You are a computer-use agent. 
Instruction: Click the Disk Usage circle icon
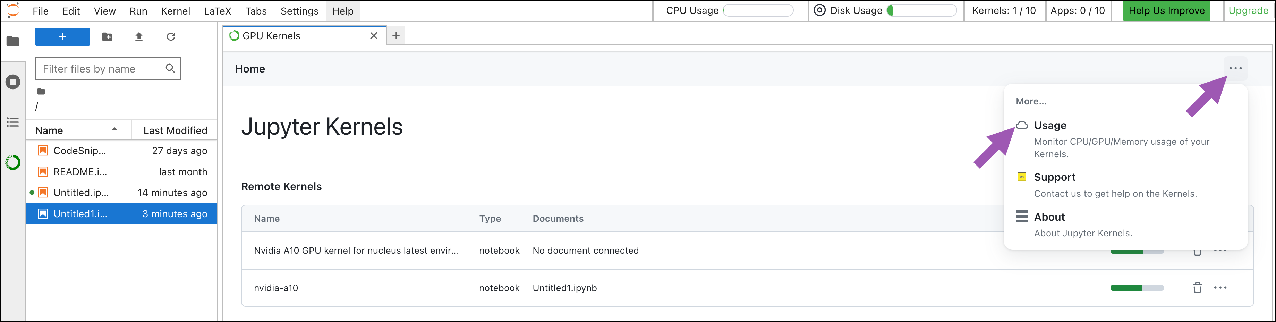coord(820,10)
